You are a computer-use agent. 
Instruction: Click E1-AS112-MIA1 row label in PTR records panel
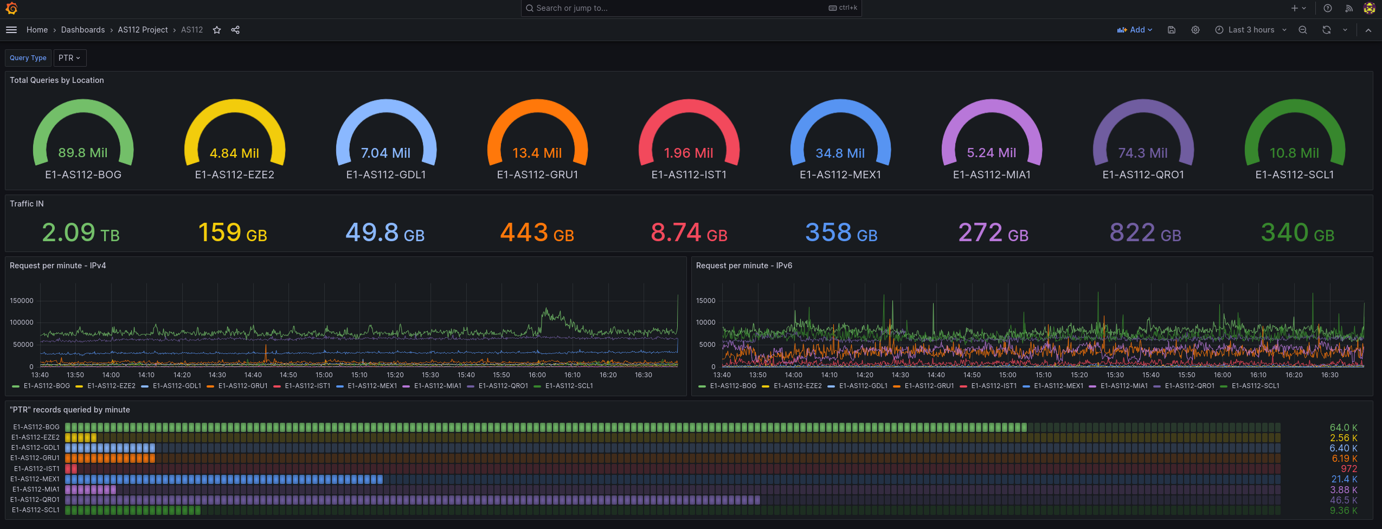36,489
